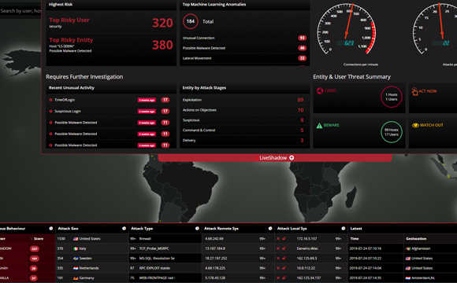457x283 pixels.
Task: Click the Netherlands flag icon in Attack Geo
Action: pos(76,268)
